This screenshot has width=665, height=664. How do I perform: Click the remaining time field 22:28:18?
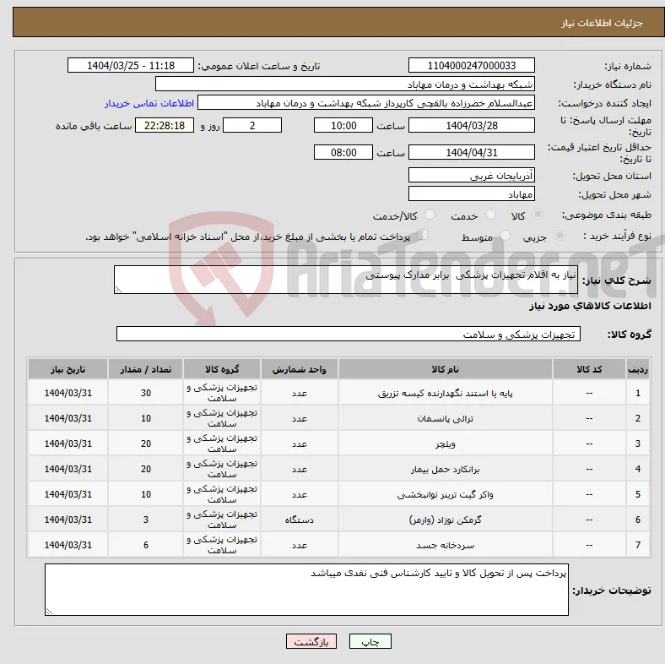click(165, 126)
